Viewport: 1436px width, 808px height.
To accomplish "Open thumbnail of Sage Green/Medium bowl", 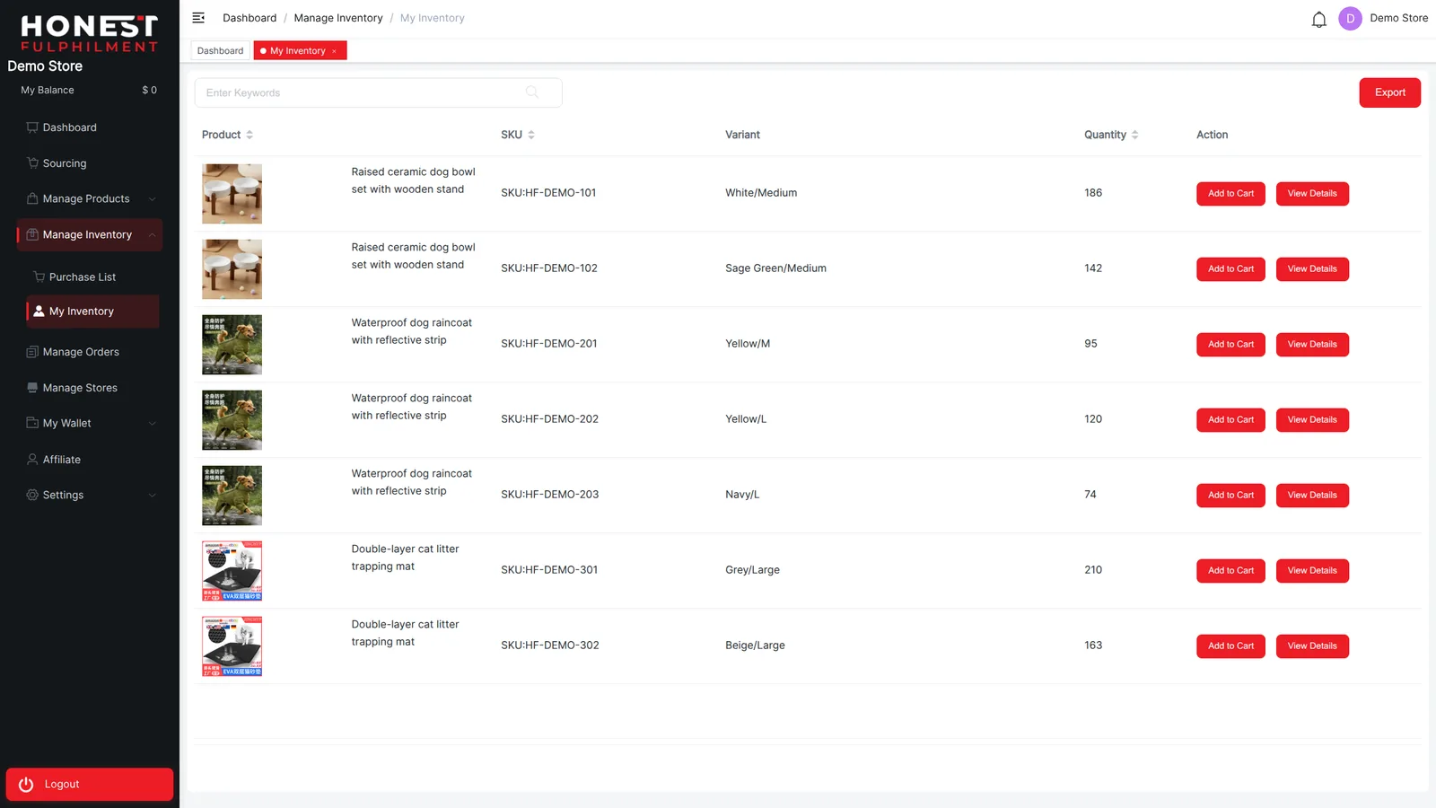I will 232,269.
